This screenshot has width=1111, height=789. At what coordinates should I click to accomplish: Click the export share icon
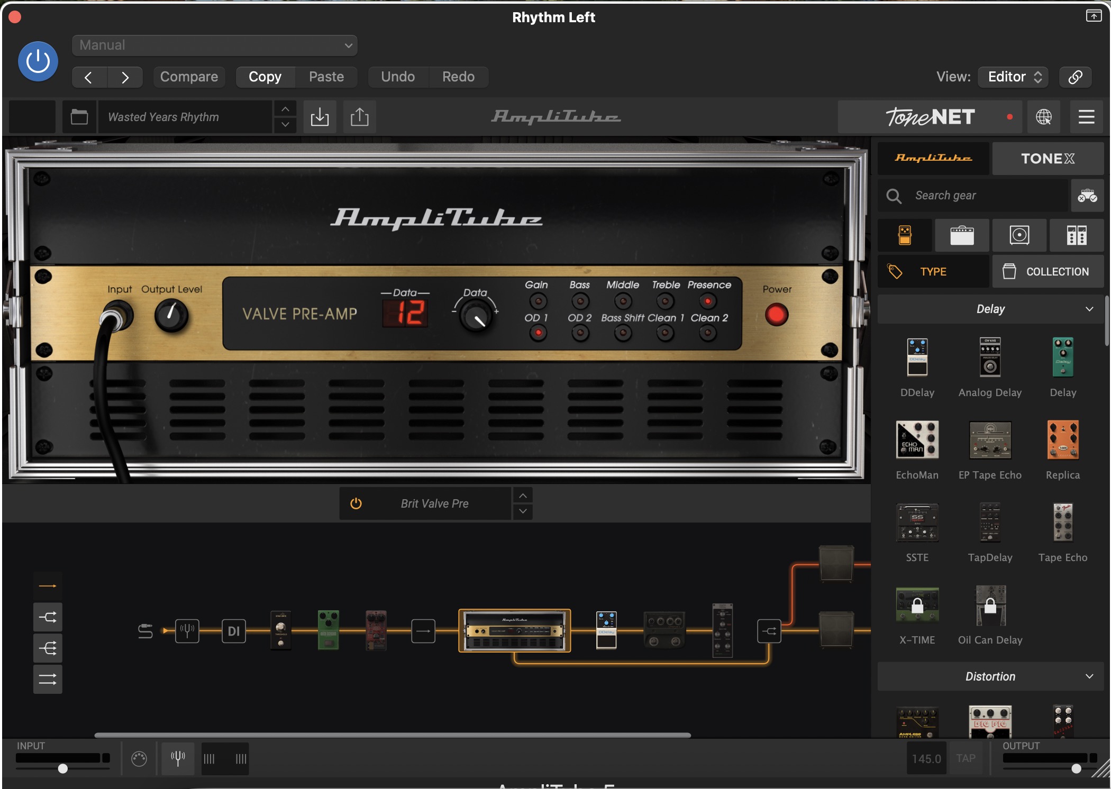coord(360,117)
